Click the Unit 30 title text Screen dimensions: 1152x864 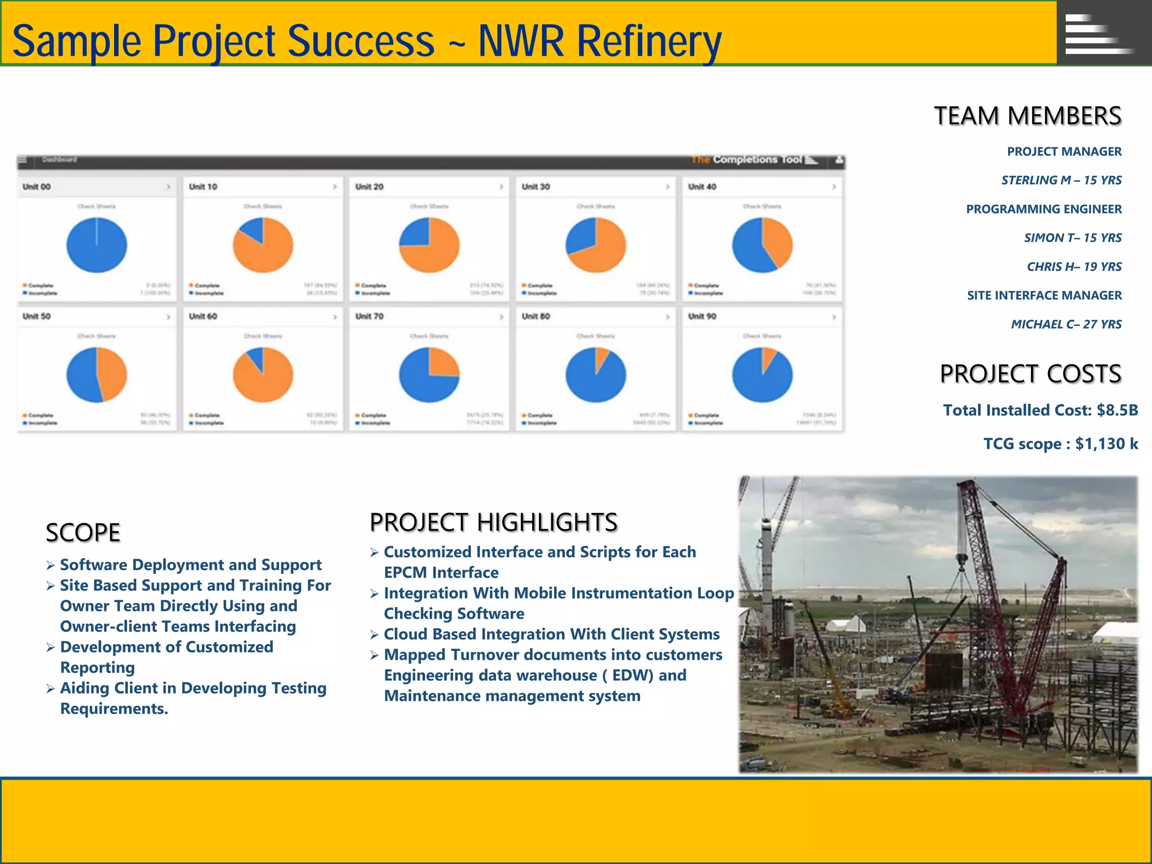click(535, 187)
